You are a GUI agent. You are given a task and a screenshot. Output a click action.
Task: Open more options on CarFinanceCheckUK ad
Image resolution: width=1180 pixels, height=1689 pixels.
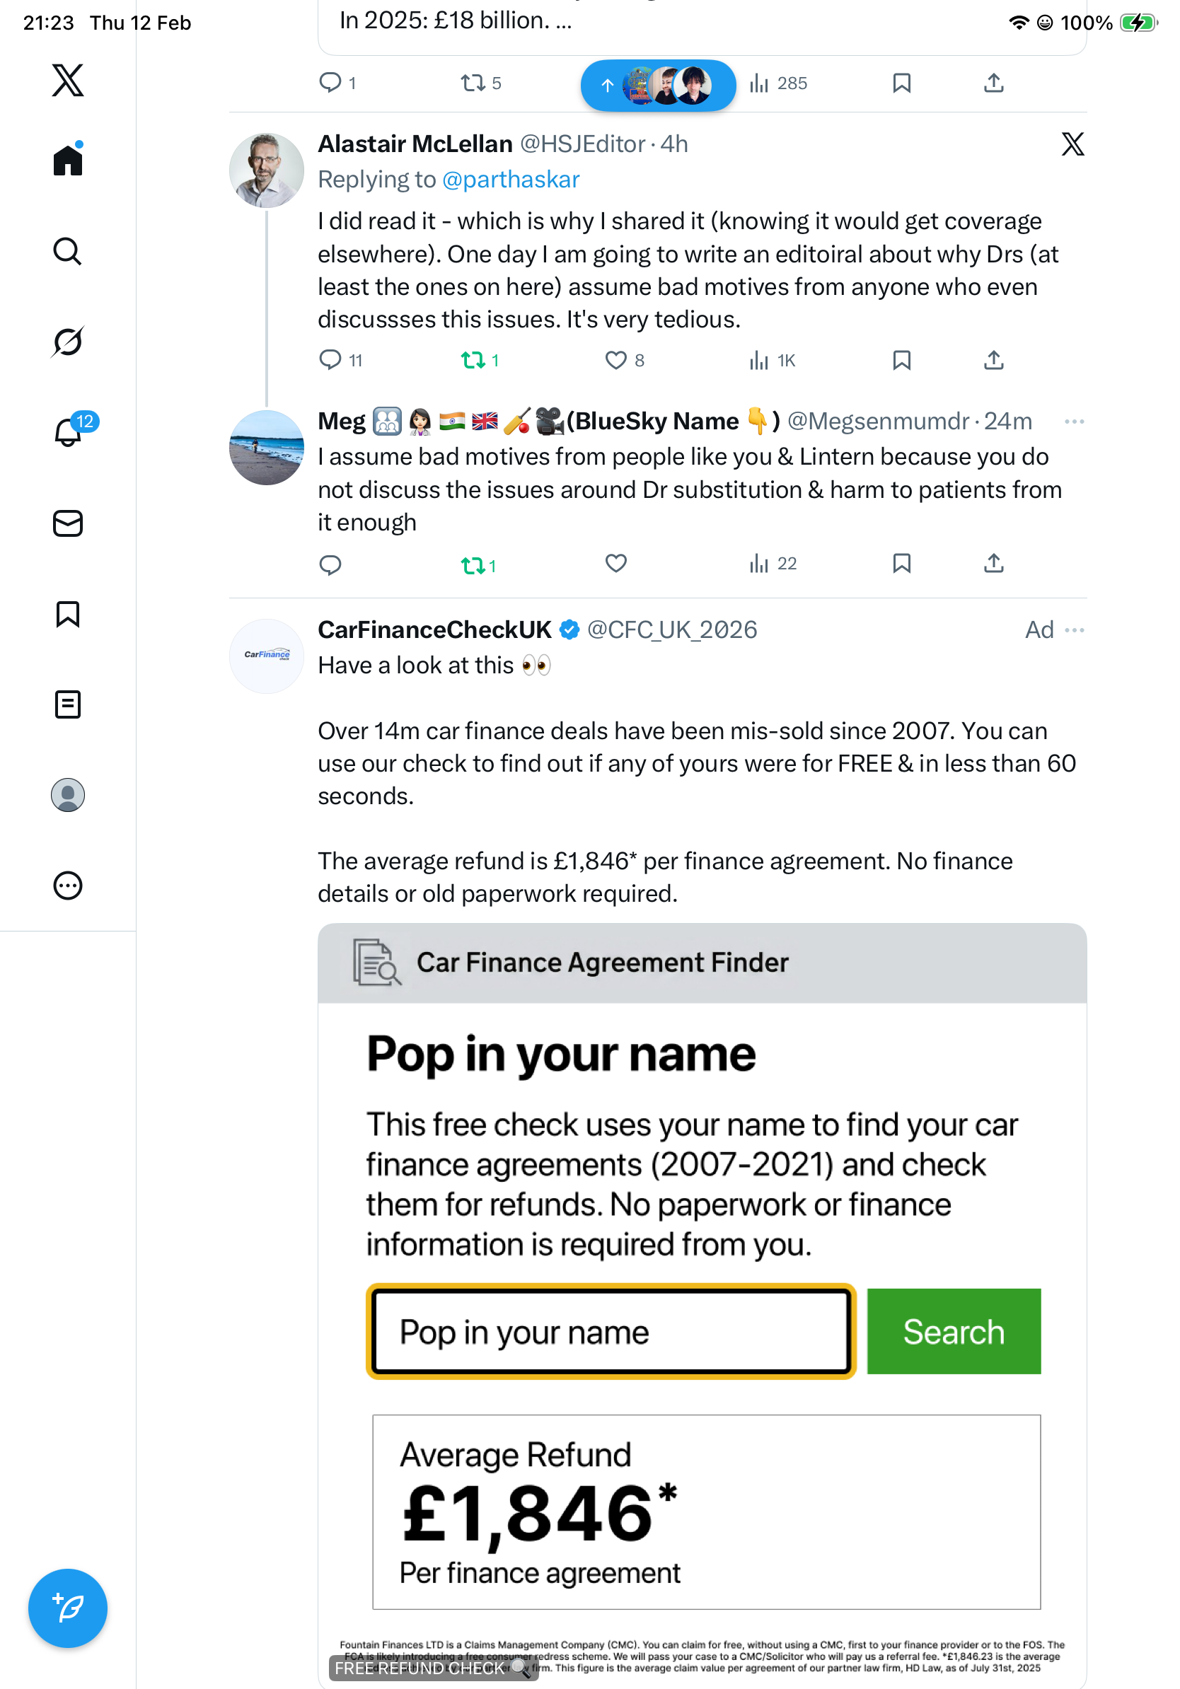coord(1074,630)
